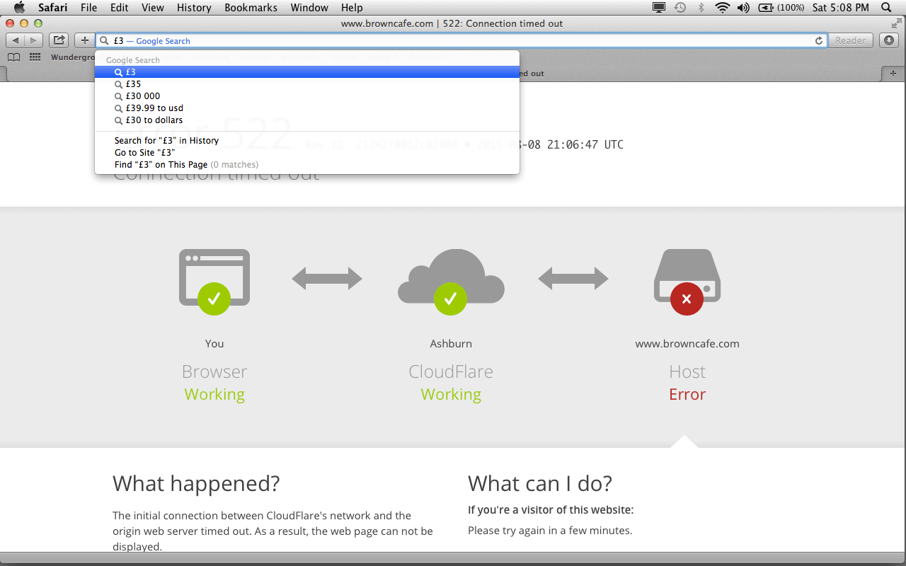
Task: Open the Edit menu
Action: coord(119,7)
